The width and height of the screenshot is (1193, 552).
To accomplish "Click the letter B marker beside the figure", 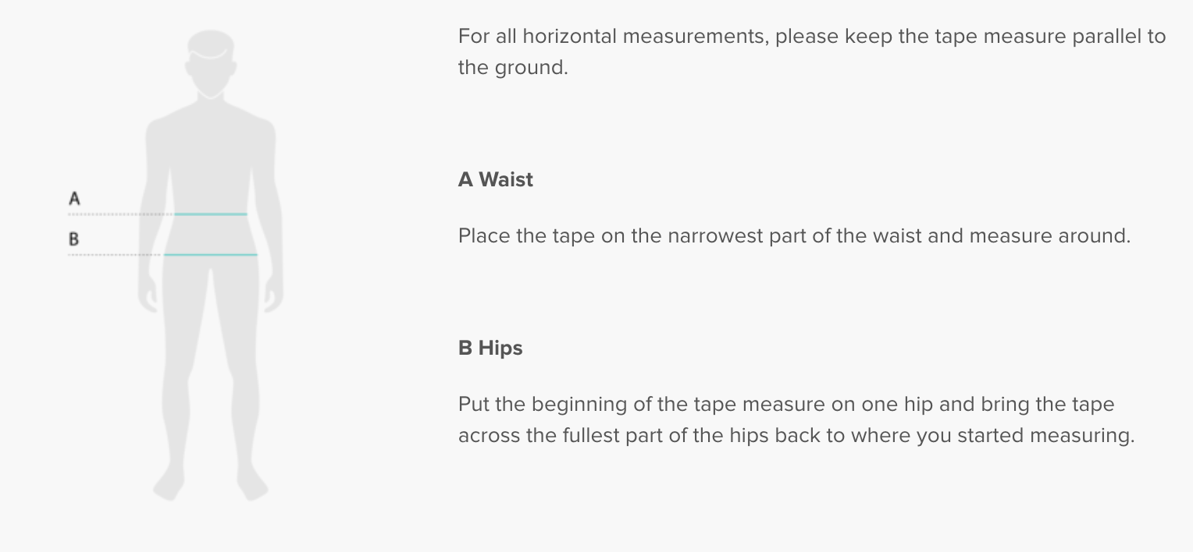I will click(x=74, y=239).
